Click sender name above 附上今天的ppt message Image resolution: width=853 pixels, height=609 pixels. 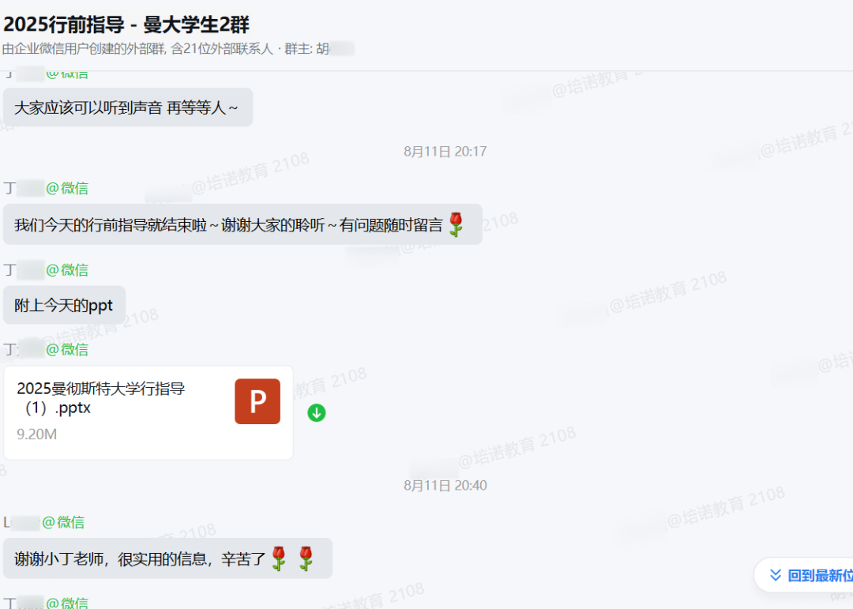tap(47, 270)
